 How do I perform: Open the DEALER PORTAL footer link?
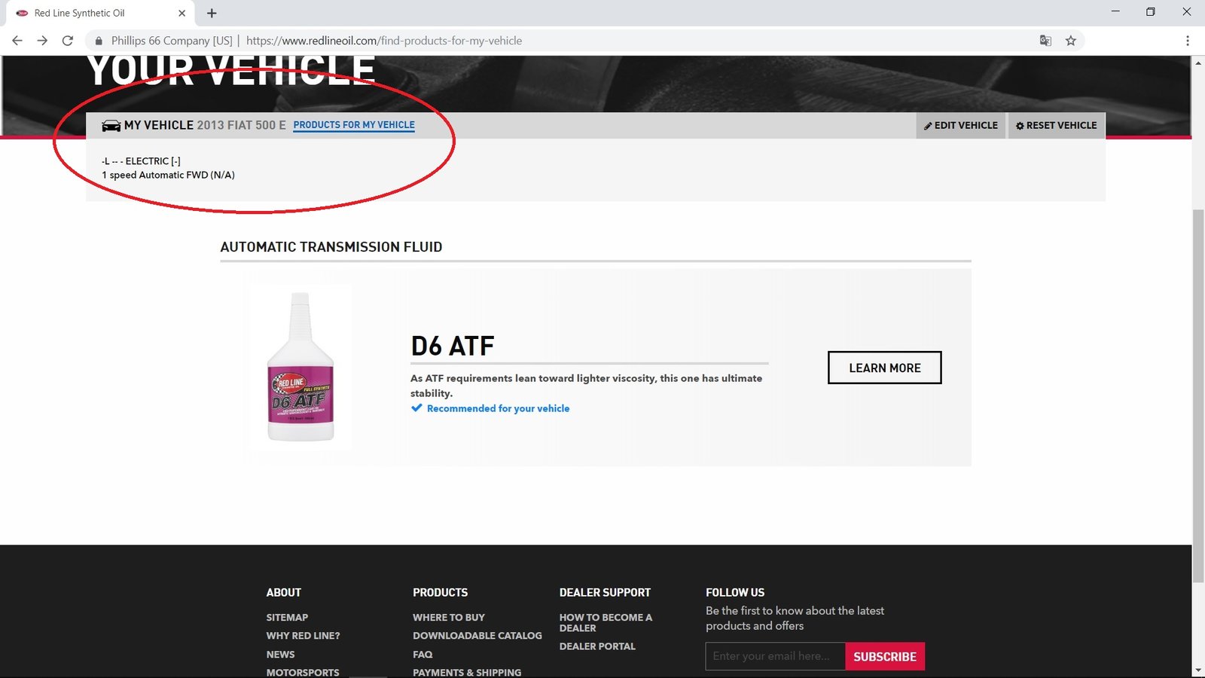coord(597,646)
